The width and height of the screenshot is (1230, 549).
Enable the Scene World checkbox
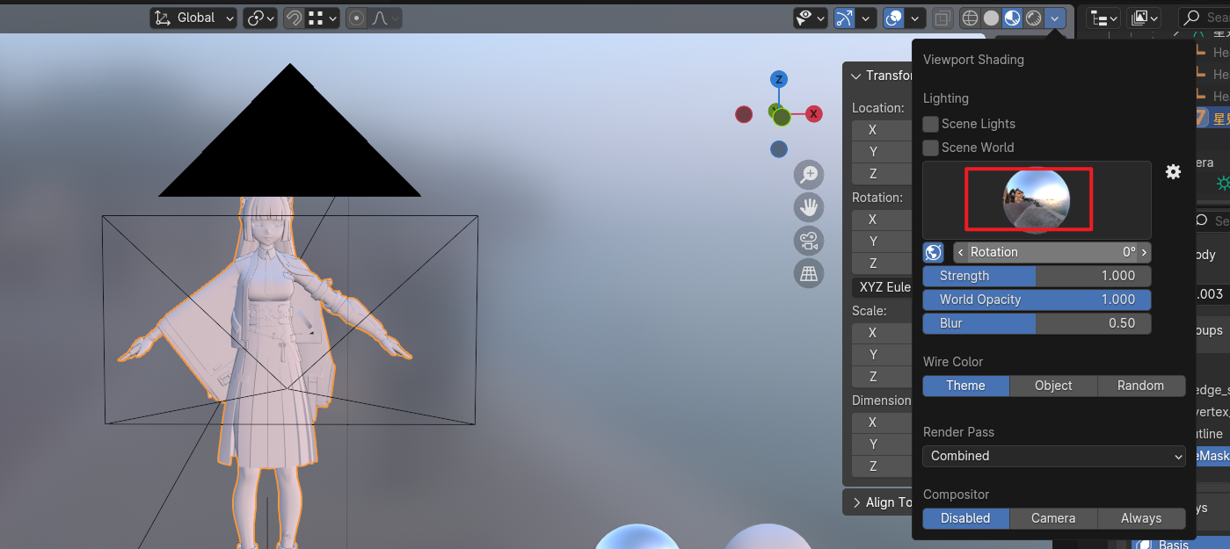click(x=930, y=148)
